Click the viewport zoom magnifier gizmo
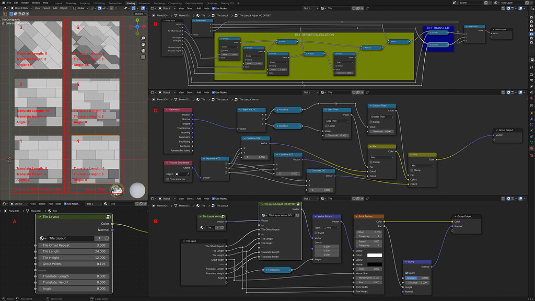535x301 pixels. (143, 38)
